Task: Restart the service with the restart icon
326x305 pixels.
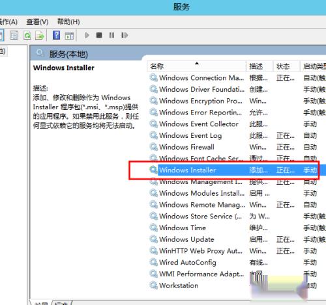Action: tap(125, 35)
